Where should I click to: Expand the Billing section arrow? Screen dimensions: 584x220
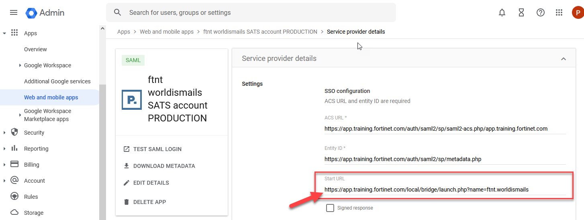tap(4, 165)
